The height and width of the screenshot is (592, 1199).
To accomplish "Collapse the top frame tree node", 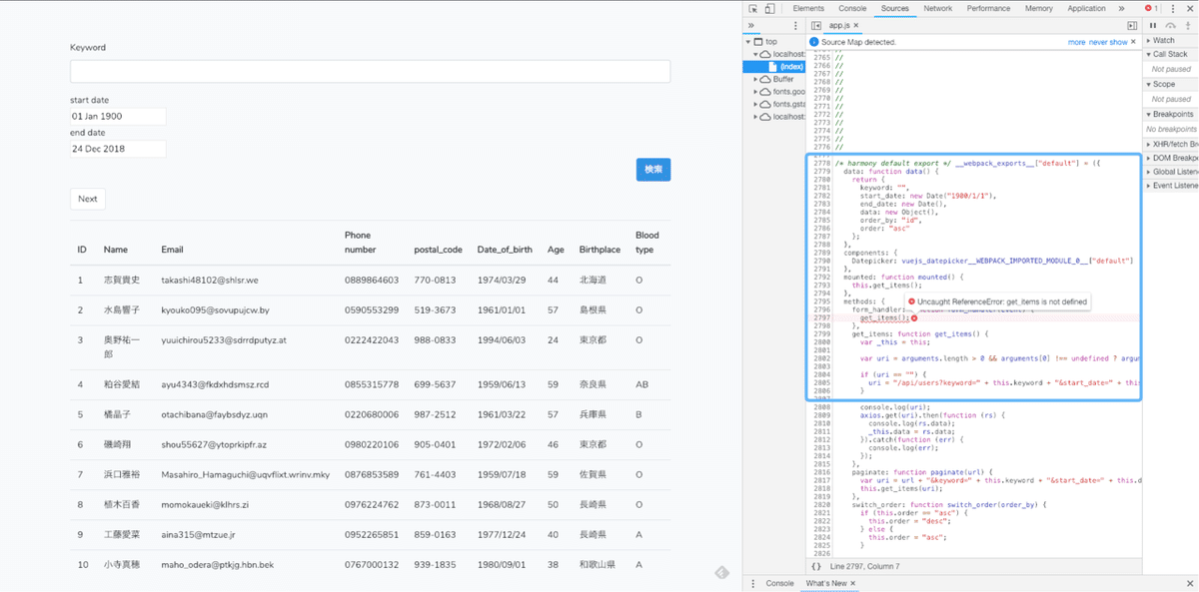I will 748,42.
